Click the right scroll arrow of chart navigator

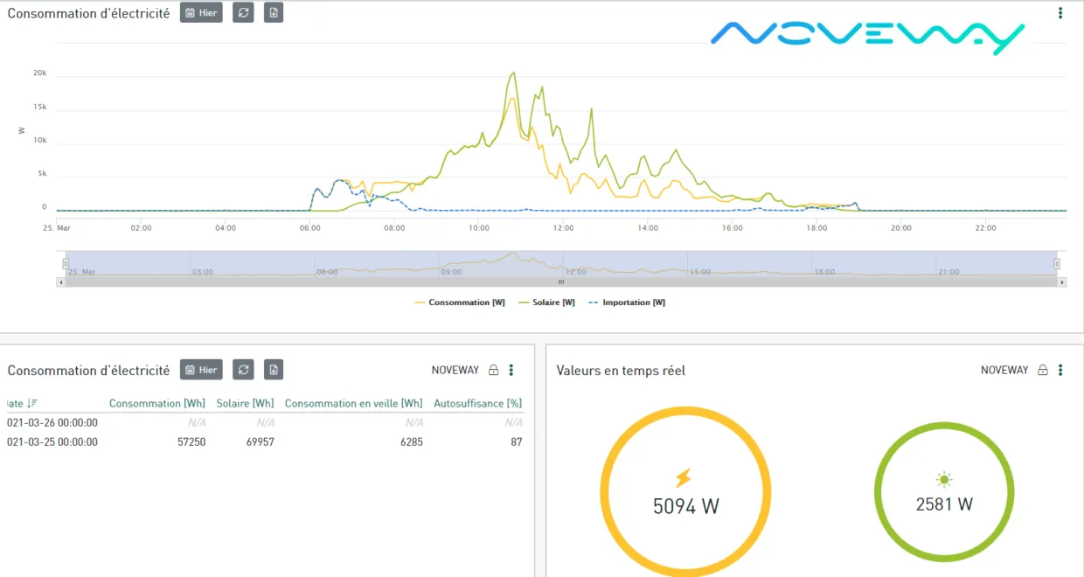click(x=1062, y=282)
